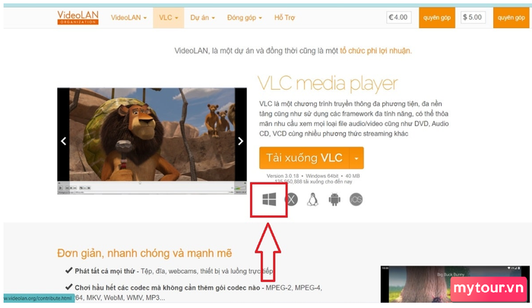This screenshot has width=532, height=308.
Task: Open the VLC dropdown menu
Action: 168,17
